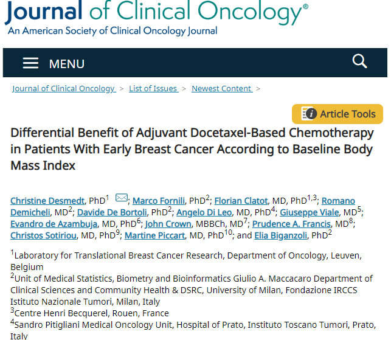The image size is (391, 340).
Task: Open the Martine Piccart author page
Action: click(x=154, y=235)
